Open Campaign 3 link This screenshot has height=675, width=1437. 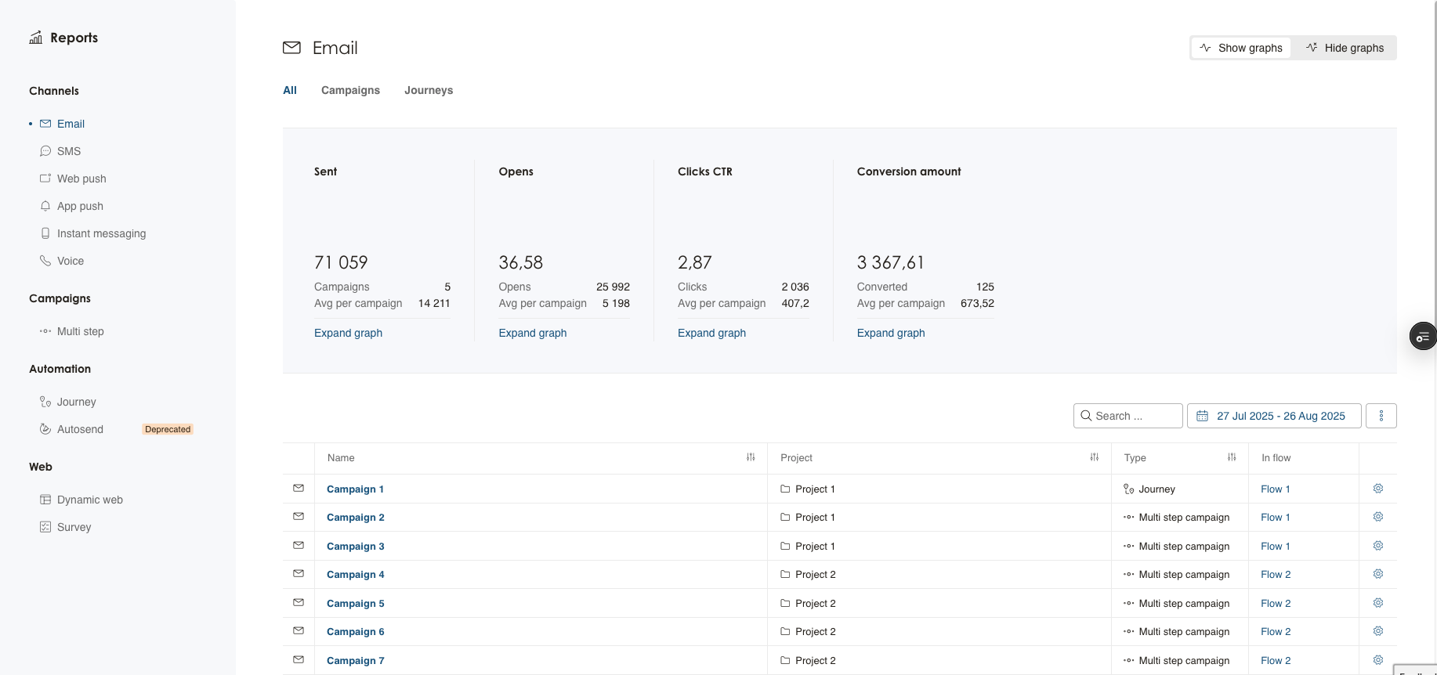355,546
